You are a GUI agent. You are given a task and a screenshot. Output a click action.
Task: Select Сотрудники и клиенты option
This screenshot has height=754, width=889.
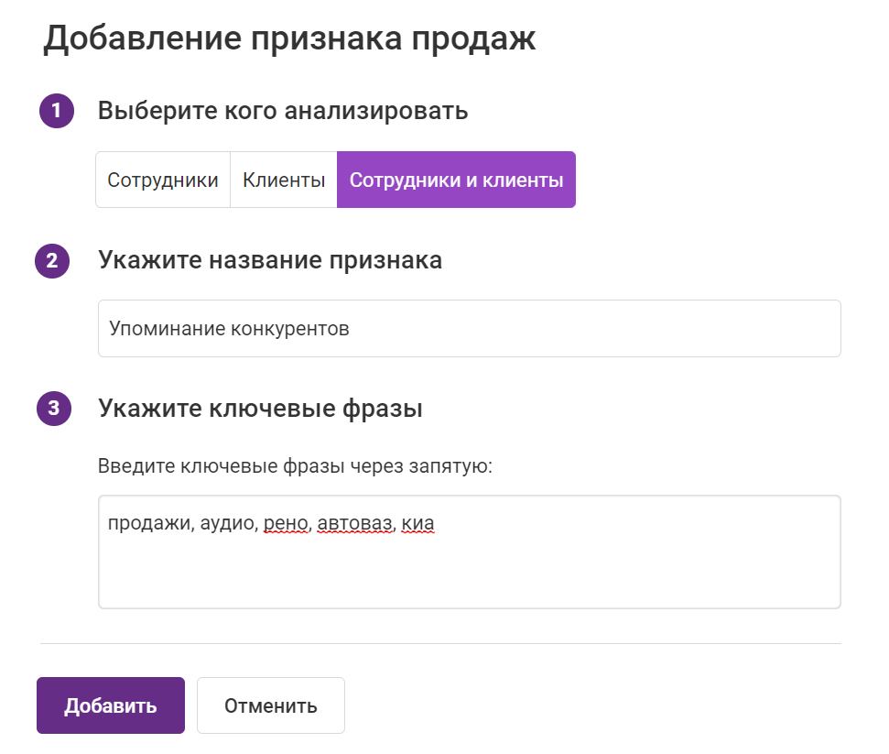coord(456,180)
